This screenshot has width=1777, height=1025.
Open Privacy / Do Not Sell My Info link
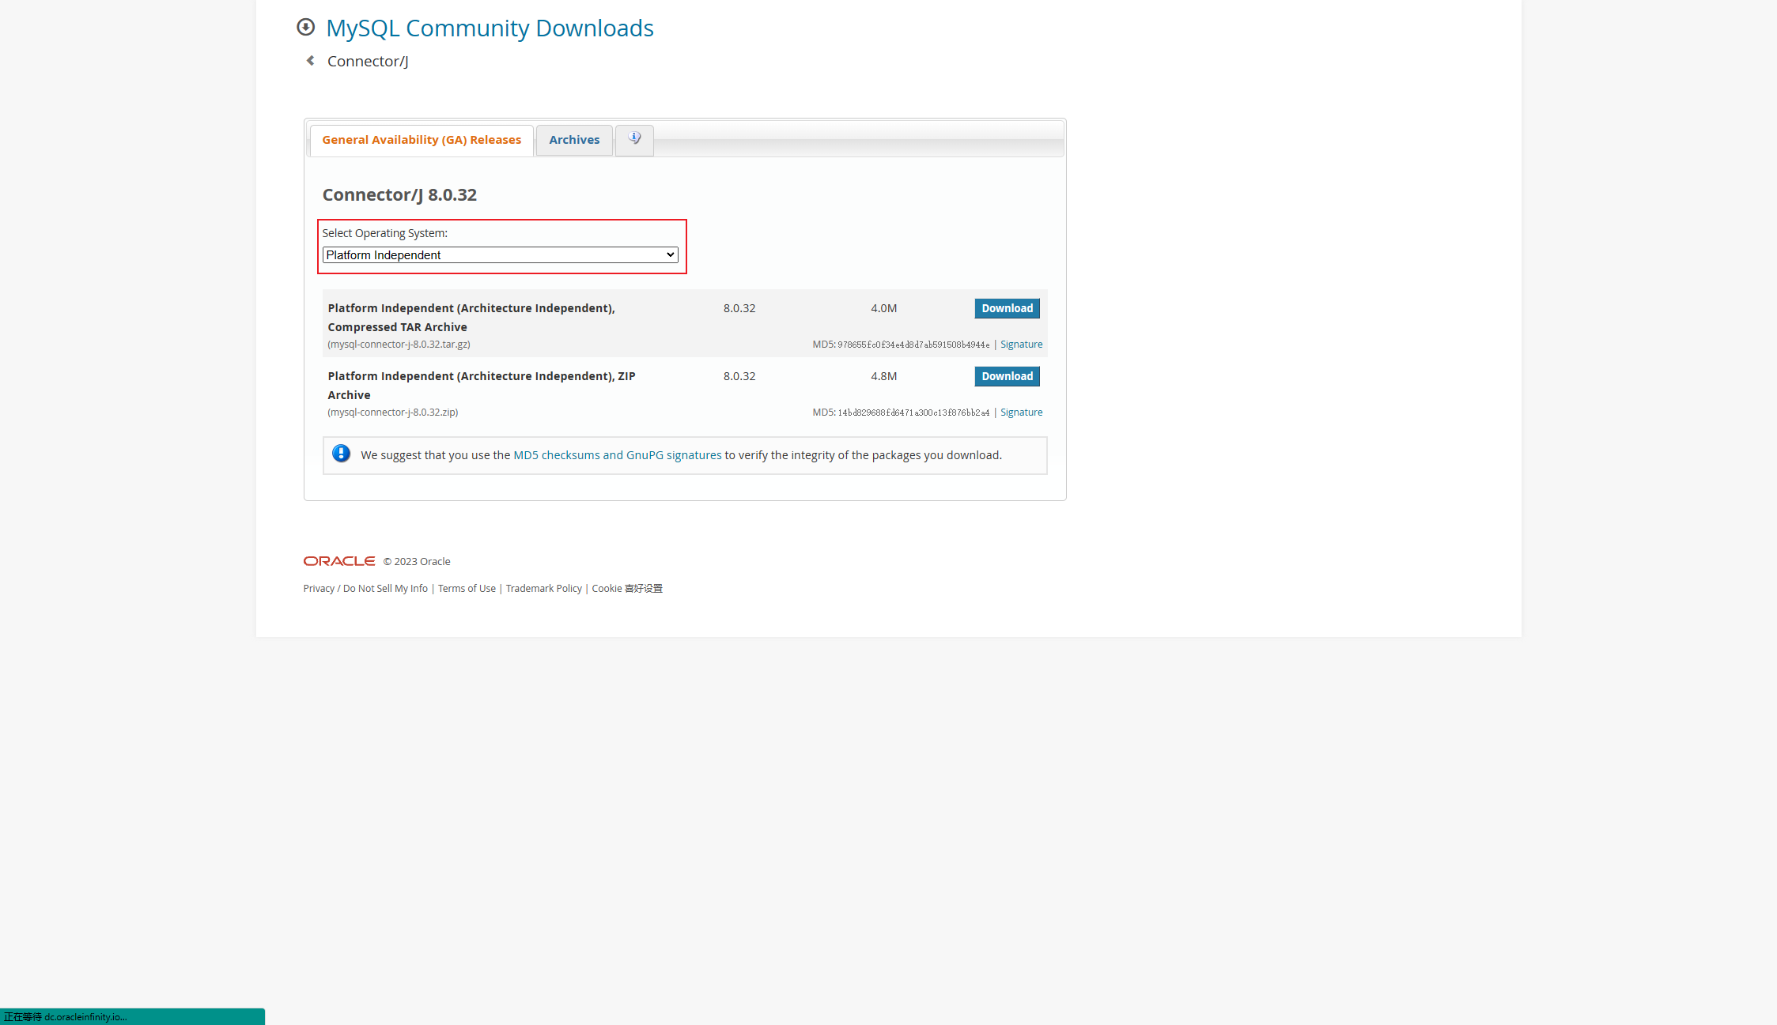(x=365, y=589)
